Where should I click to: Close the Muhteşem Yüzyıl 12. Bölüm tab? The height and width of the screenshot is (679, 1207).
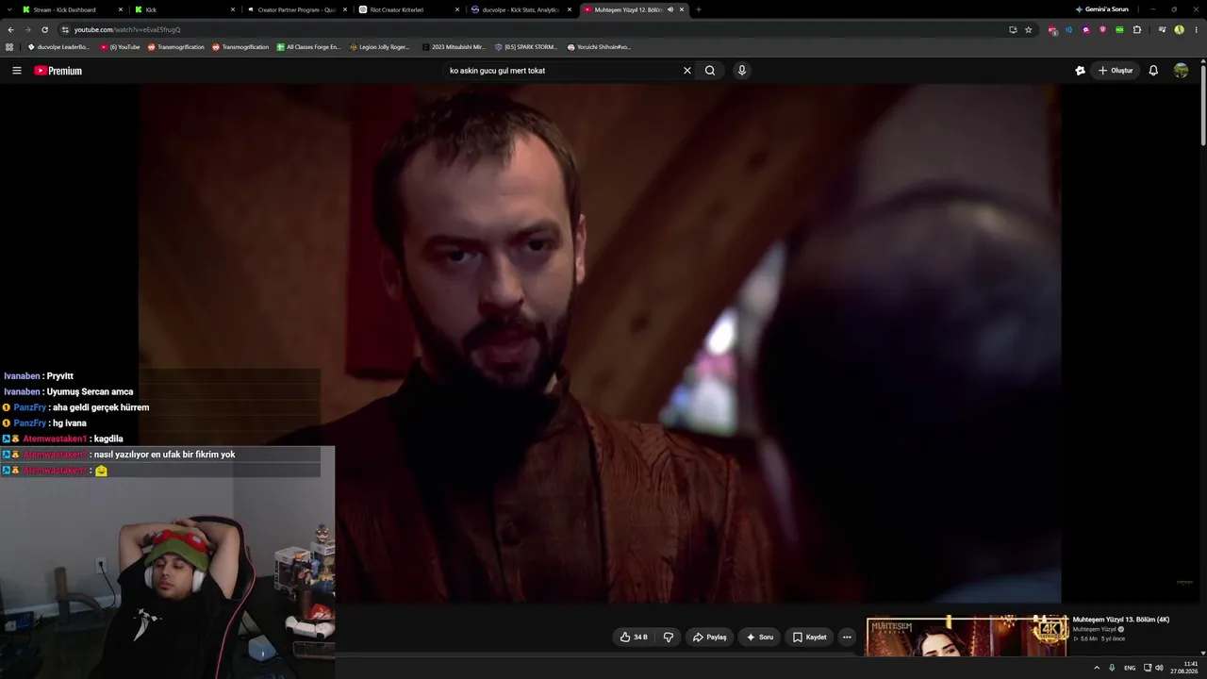click(x=682, y=9)
